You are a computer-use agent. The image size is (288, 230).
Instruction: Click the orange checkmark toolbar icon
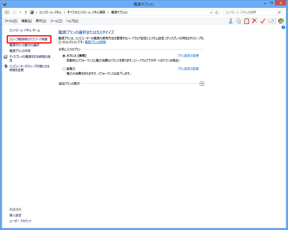263,21
